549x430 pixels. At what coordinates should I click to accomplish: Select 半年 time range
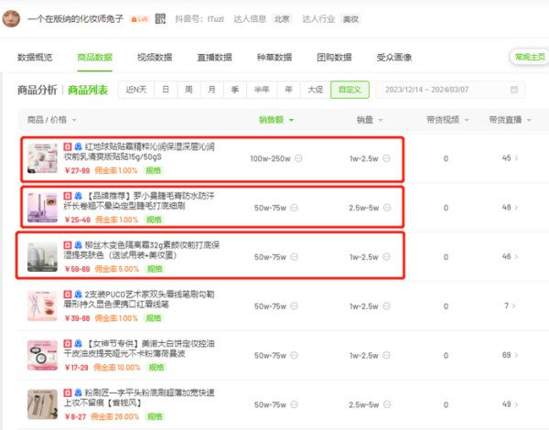(262, 90)
